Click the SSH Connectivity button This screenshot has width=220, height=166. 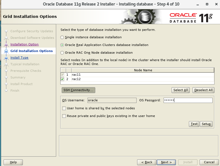click(78, 90)
